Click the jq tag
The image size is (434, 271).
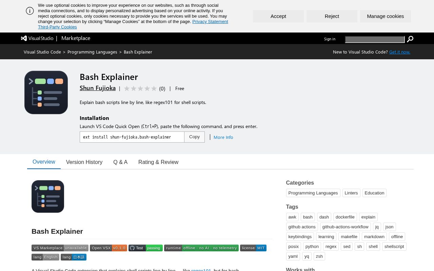point(377,227)
